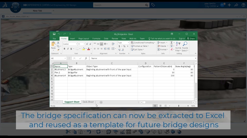Apply the red font color A
The height and width of the screenshot is (138, 247).
coord(89,49)
